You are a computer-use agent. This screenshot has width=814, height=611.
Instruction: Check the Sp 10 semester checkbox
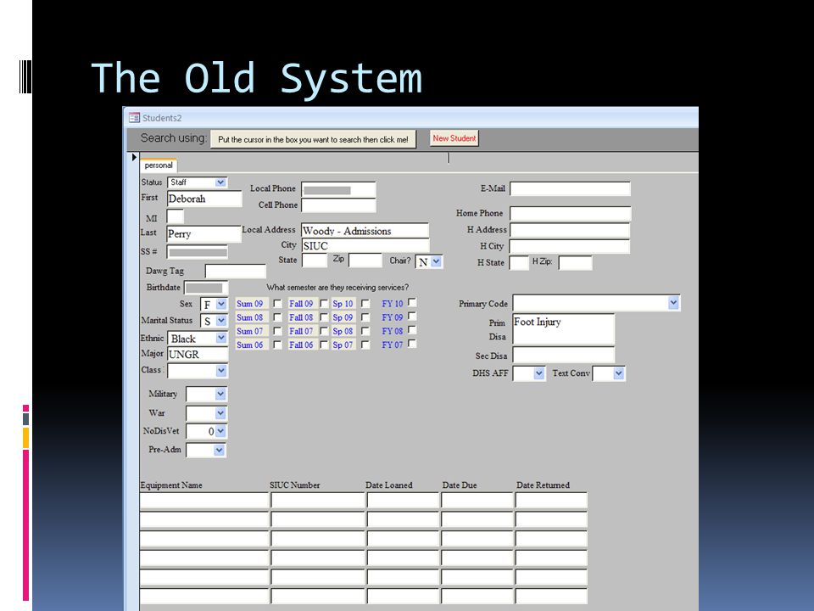point(365,304)
